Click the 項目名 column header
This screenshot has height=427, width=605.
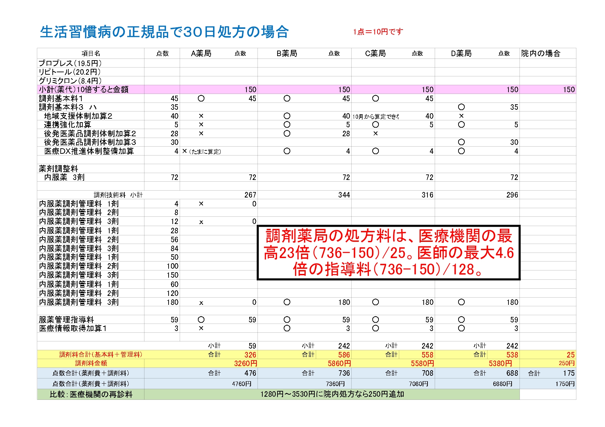pyautogui.click(x=91, y=53)
